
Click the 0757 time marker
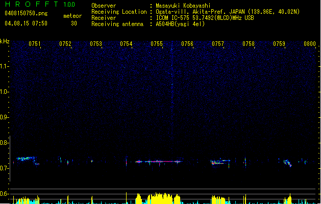[x=218, y=44]
